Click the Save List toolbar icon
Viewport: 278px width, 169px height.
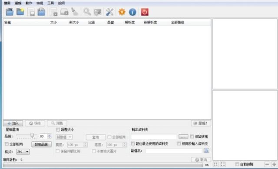point(31,12)
